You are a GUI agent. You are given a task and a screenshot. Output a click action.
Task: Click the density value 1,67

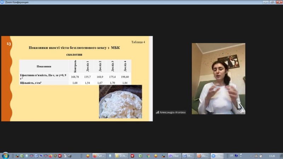[100, 83]
